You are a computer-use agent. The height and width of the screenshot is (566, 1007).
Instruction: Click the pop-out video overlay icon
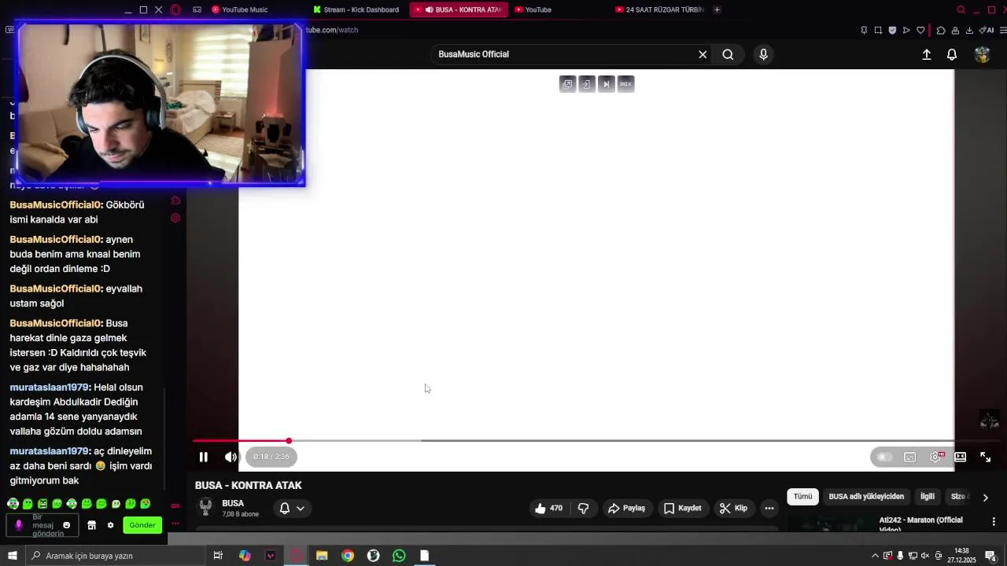tap(567, 84)
